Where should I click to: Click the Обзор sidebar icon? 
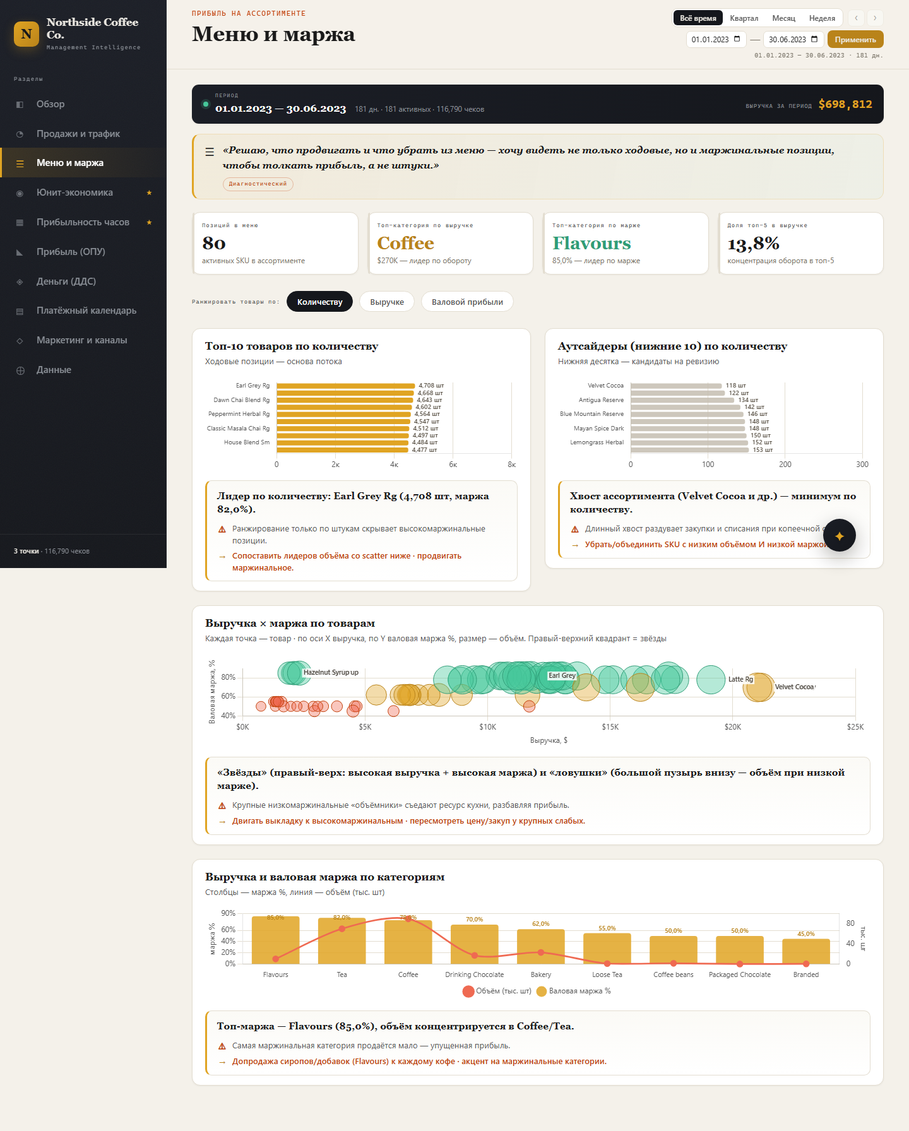tap(20, 104)
